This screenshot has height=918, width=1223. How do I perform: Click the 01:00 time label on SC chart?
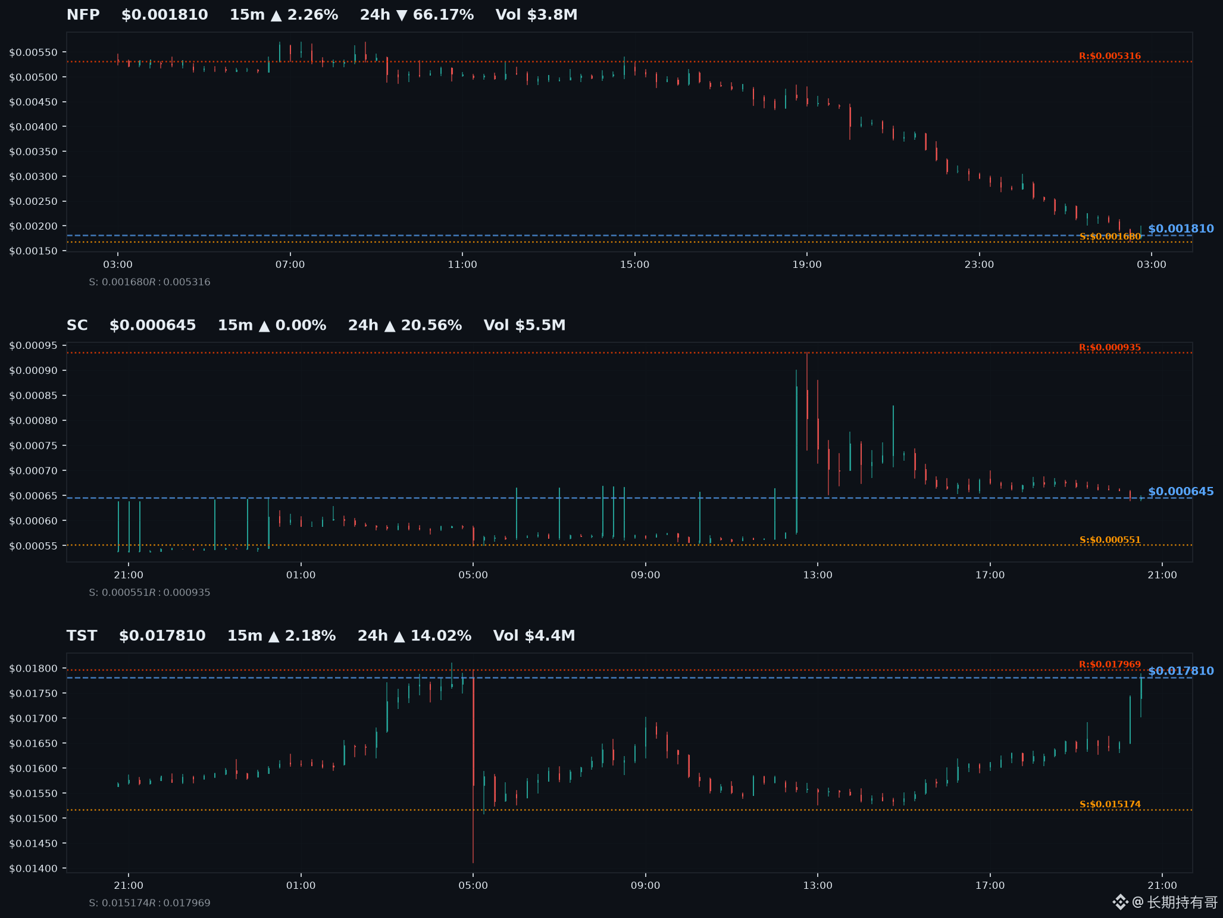click(301, 575)
